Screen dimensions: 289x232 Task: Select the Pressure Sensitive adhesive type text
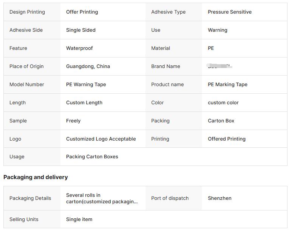pos(230,12)
